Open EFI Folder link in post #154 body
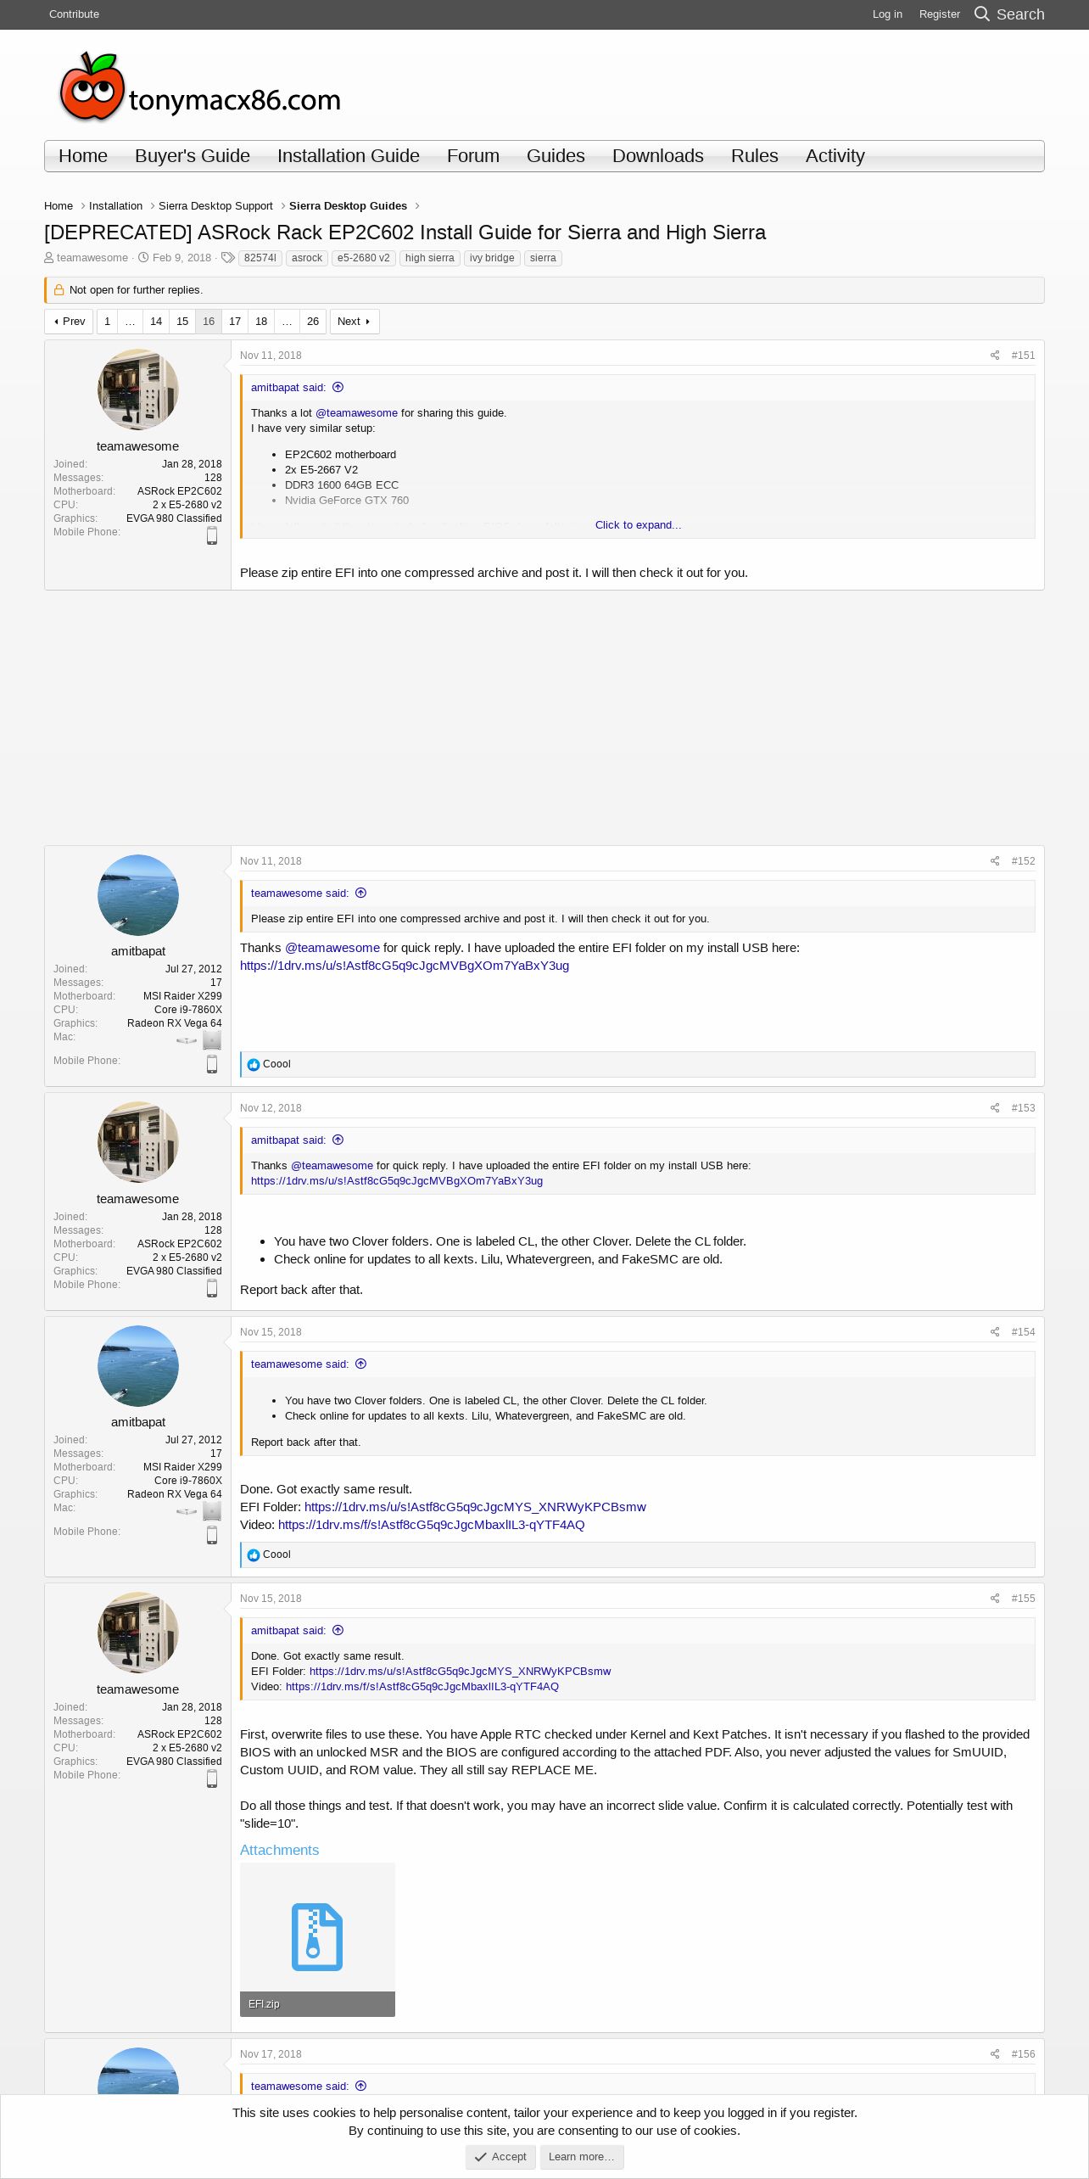This screenshot has width=1089, height=2179. pyautogui.click(x=475, y=1507)
